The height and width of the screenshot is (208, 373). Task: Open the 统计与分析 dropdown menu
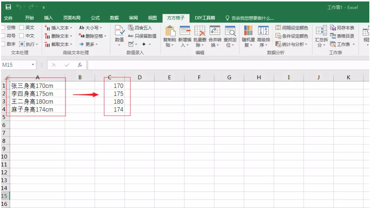tap(306, 44)
